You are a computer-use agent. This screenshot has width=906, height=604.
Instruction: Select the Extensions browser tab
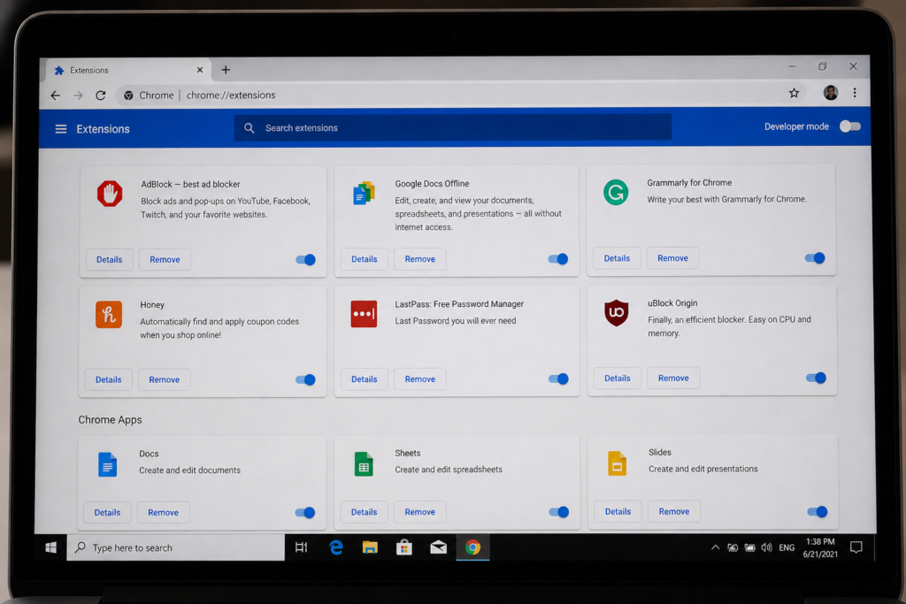tap(128, 70)
